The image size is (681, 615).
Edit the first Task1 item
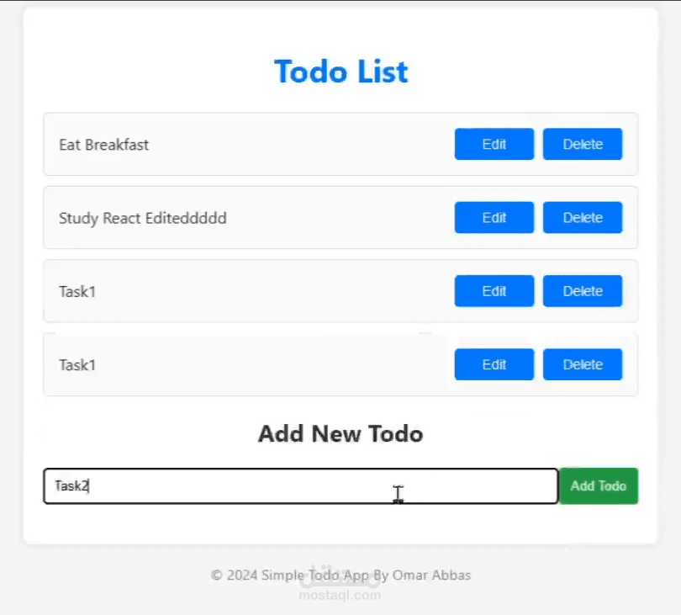coord(494,290)
